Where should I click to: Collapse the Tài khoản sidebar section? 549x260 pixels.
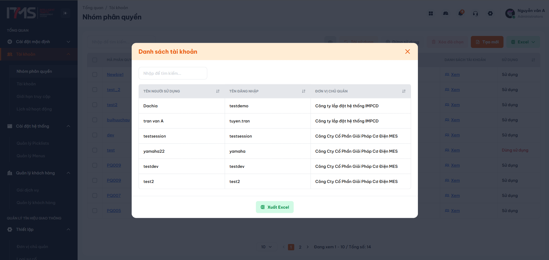[x=68, y=54]
